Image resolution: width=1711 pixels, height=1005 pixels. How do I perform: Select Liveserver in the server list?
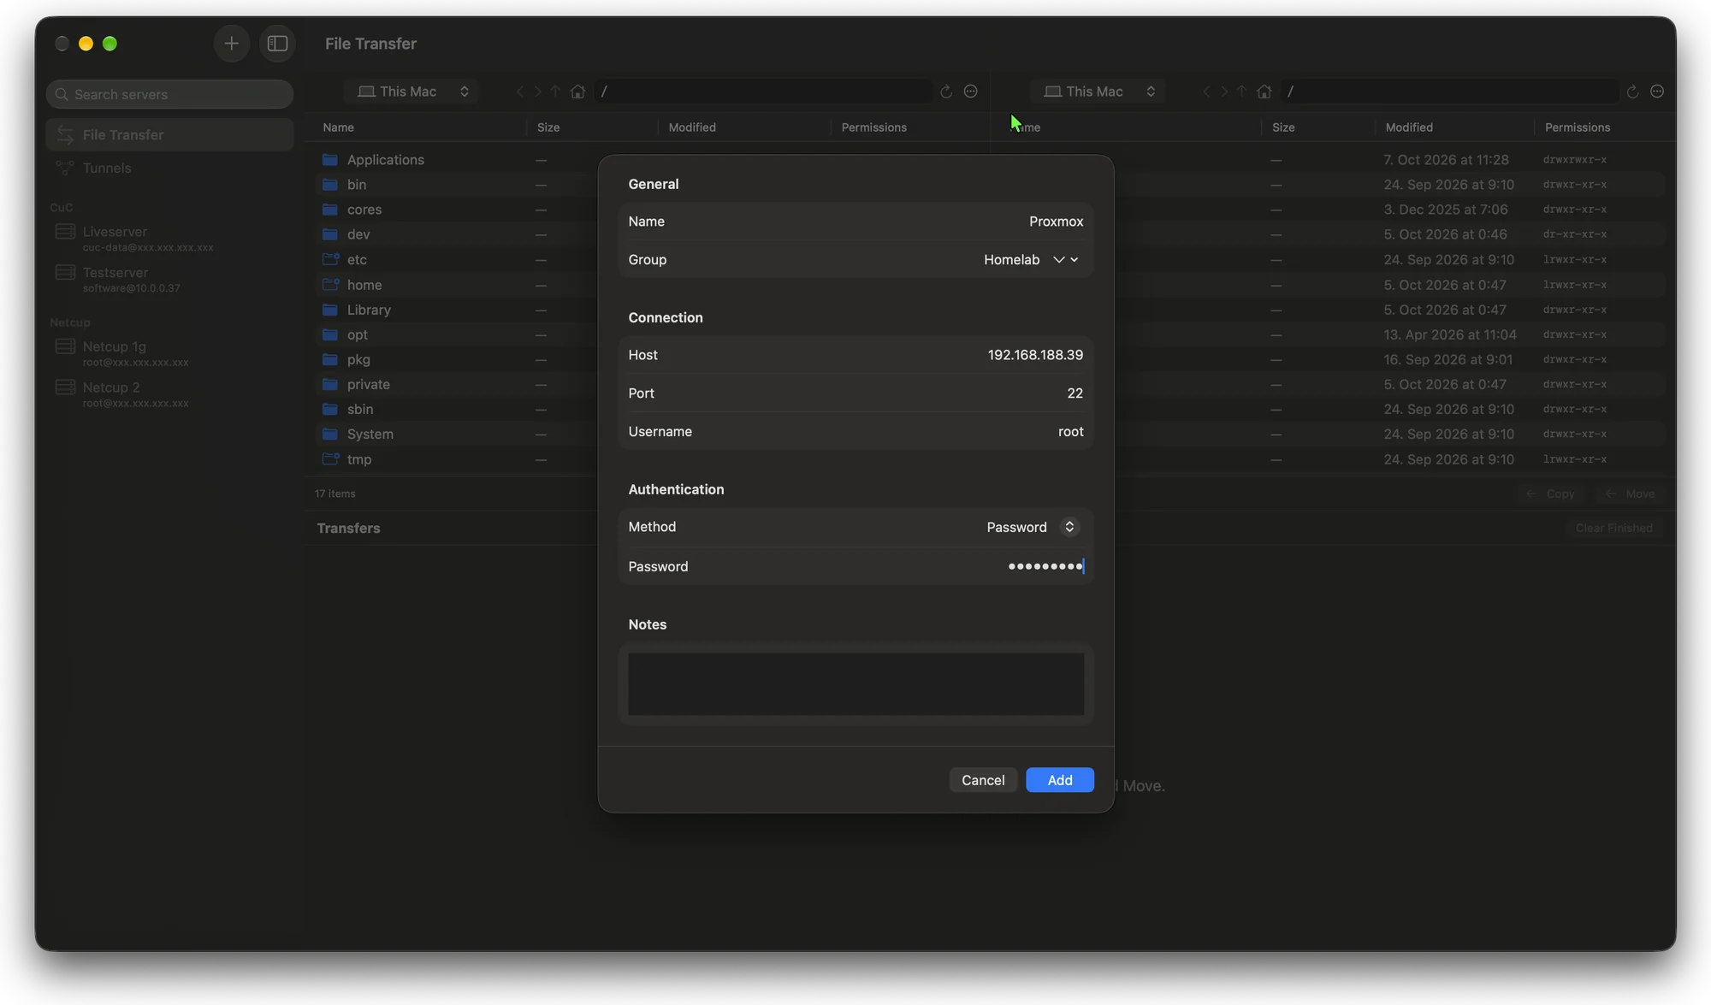(x=169, y=239)
